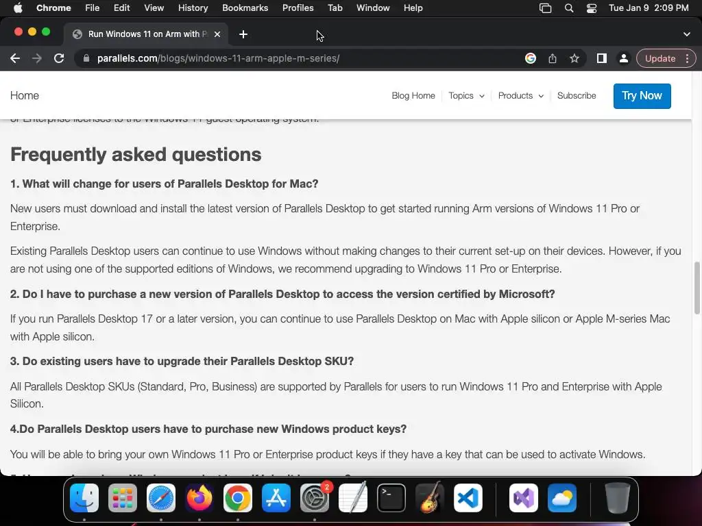Open Control Center in menu bar
The image size is (702, 526).
coord(592,8)
